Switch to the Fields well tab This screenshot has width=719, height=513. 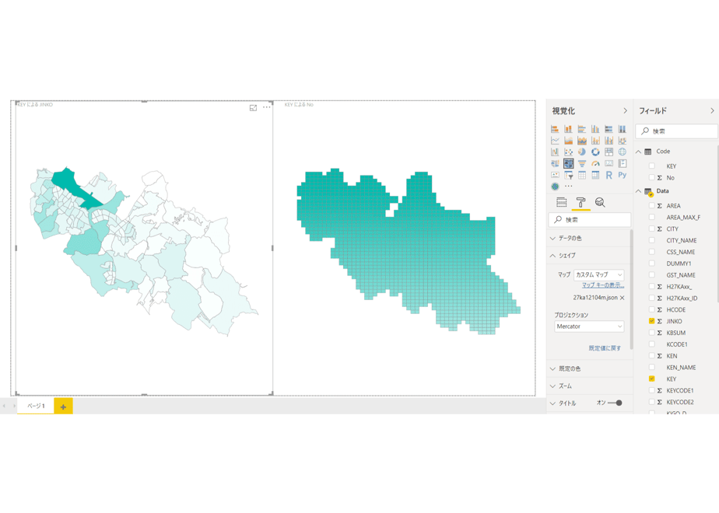[561, 202]
